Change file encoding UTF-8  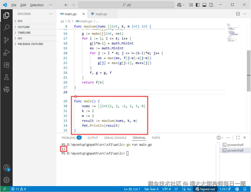click(166, 189)
